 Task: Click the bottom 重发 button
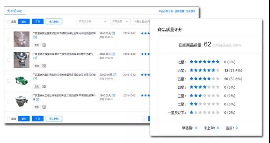24,118
